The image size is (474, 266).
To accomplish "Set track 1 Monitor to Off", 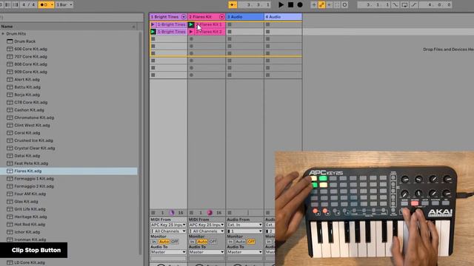I will pos(175,242).
